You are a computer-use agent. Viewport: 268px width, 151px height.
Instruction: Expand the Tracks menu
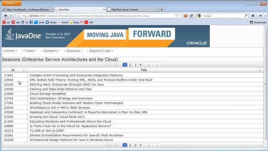click(29, 51)
